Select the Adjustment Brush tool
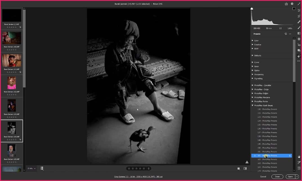Screen dimensions: 302x181 coord(299,28)
